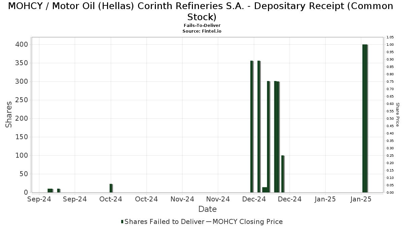Click the Shares y-axis label
The image size is (404, 227).
click(9, 114)
